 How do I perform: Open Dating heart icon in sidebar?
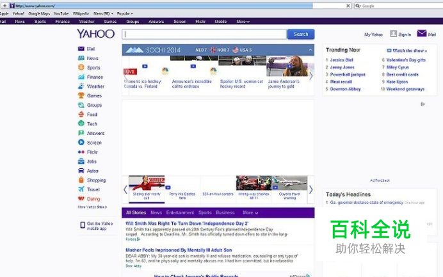pos(81,198)
